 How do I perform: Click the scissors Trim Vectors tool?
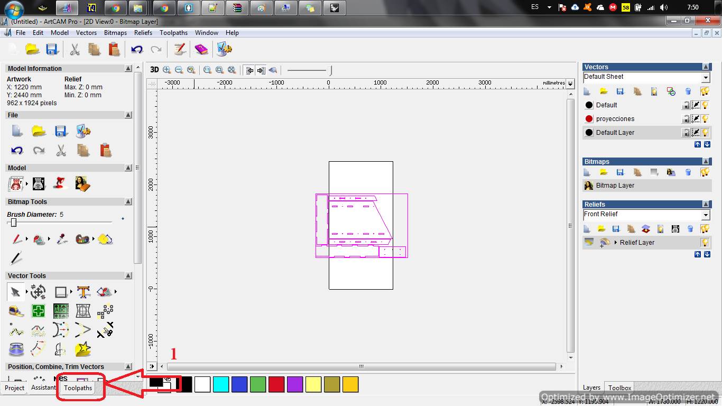tap(105, 330)
